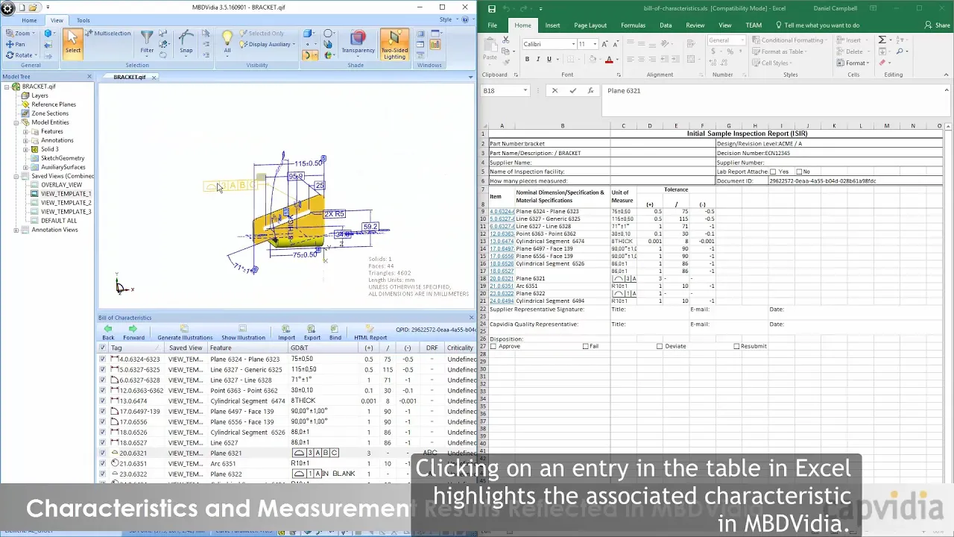The height and width of the screenshot is (537, 954).
Task: Open hyperlink in Excel cell A9
Action: pyautogui.click(x=502, y=211)
